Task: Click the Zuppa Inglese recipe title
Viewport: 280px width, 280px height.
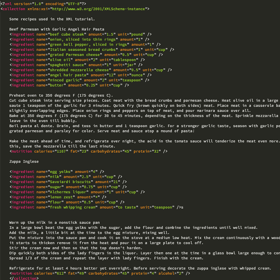Action: pyautogui.click(x=24, y=161)
